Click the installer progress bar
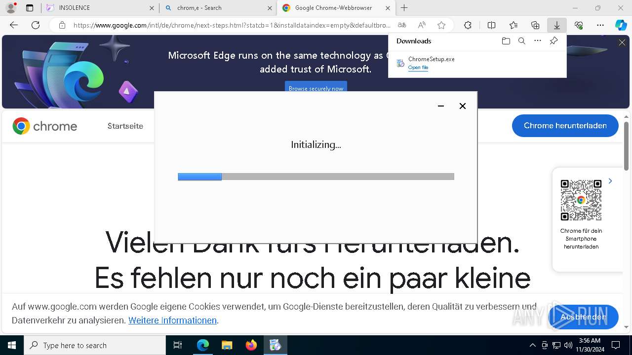This screenshot has width=632, height=355. click(x=316, y=177)
